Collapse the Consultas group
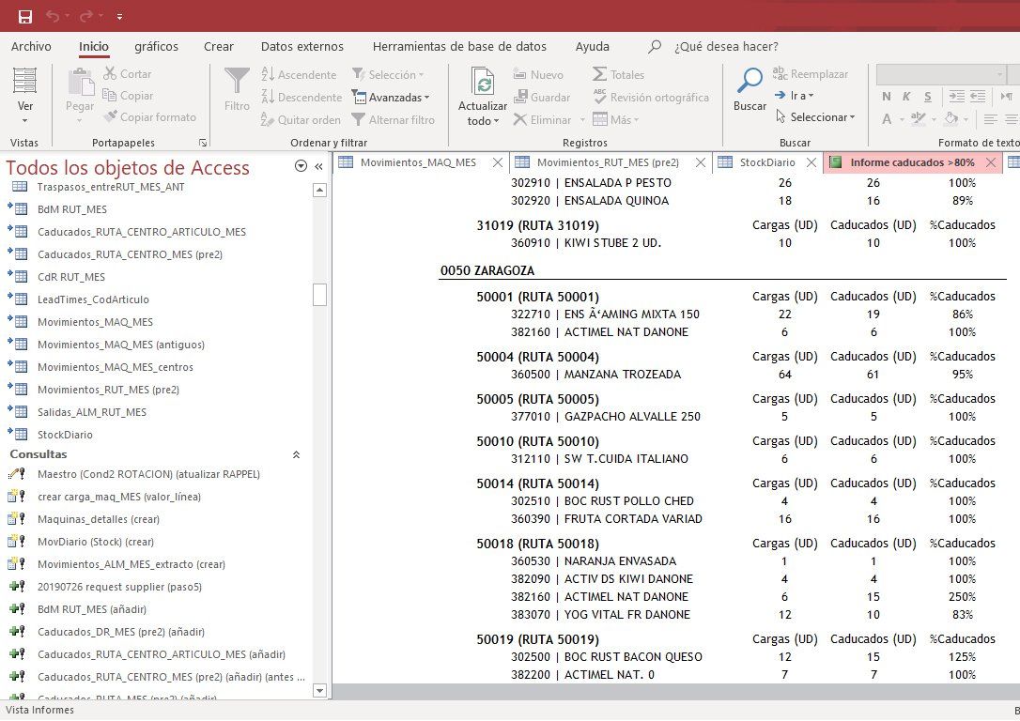The width and height of the screenshot is (1020, 721). (297, 454)
